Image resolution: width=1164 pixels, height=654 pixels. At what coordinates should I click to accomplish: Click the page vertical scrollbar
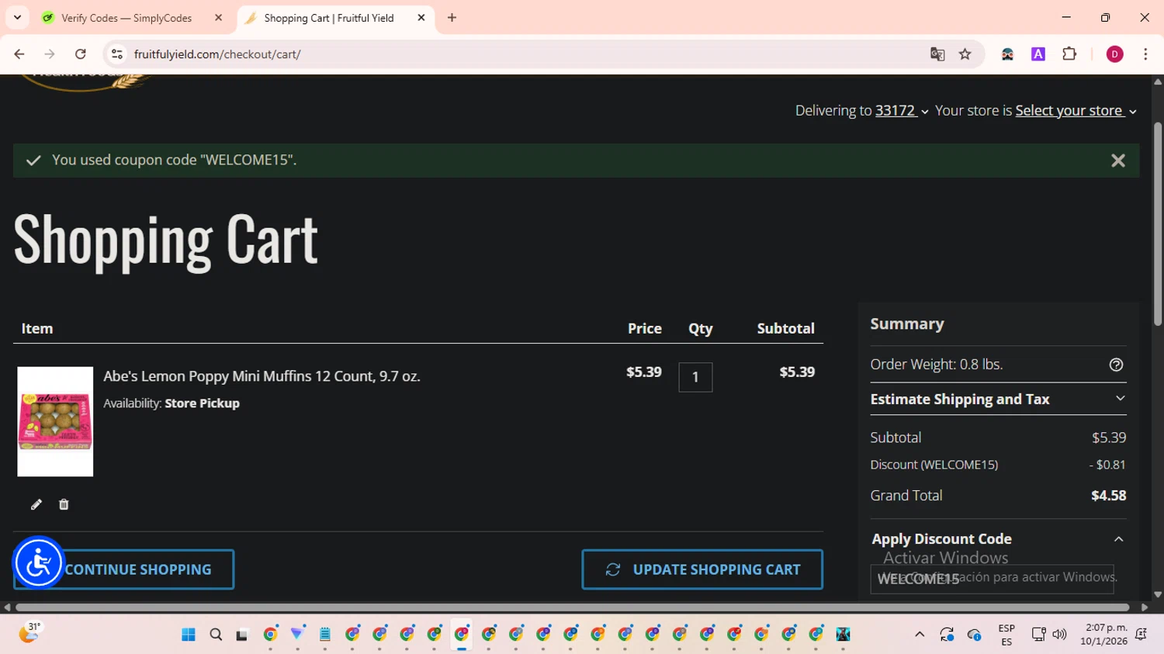[1158, 225]
